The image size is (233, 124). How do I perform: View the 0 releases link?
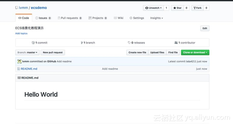(x=136, y=43)
